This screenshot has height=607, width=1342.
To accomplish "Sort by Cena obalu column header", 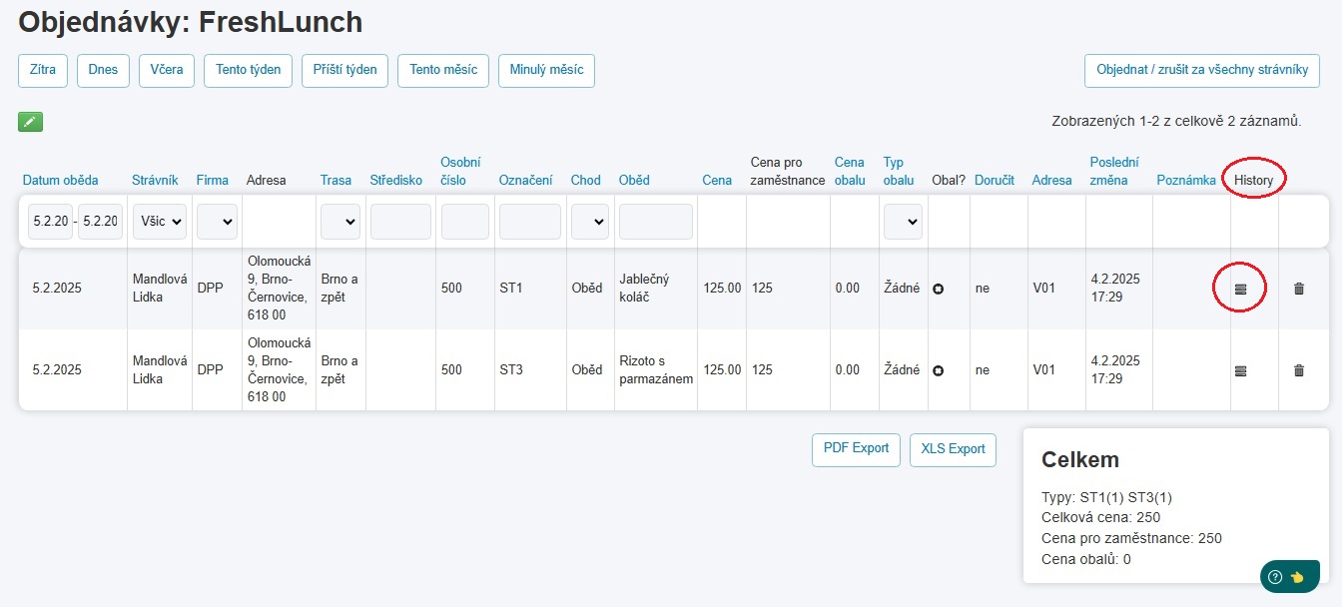I will point(850,171).
